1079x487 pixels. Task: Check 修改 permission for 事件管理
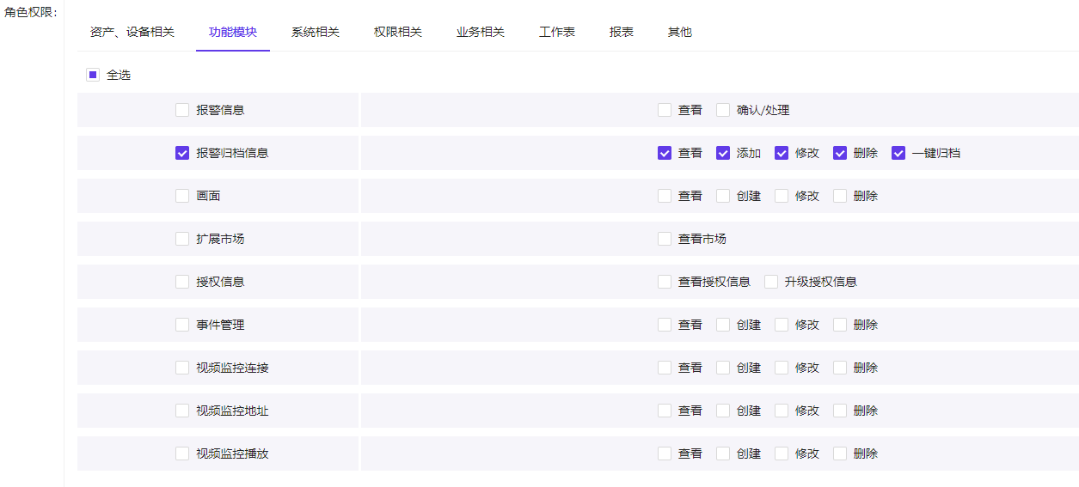(782, 325)
